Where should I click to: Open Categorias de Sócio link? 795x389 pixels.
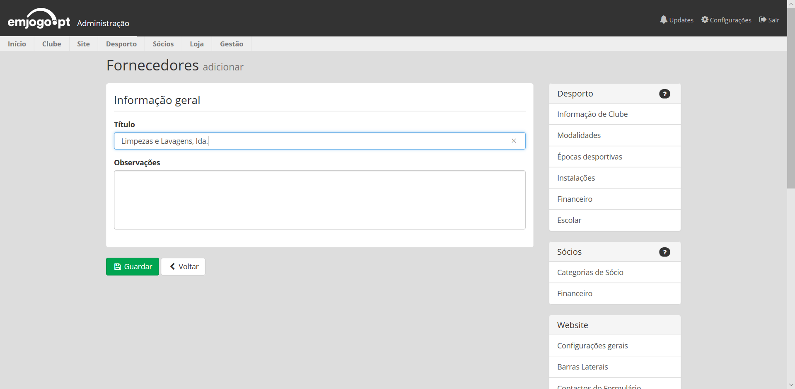pyautogui.click(x=590, y=272)
